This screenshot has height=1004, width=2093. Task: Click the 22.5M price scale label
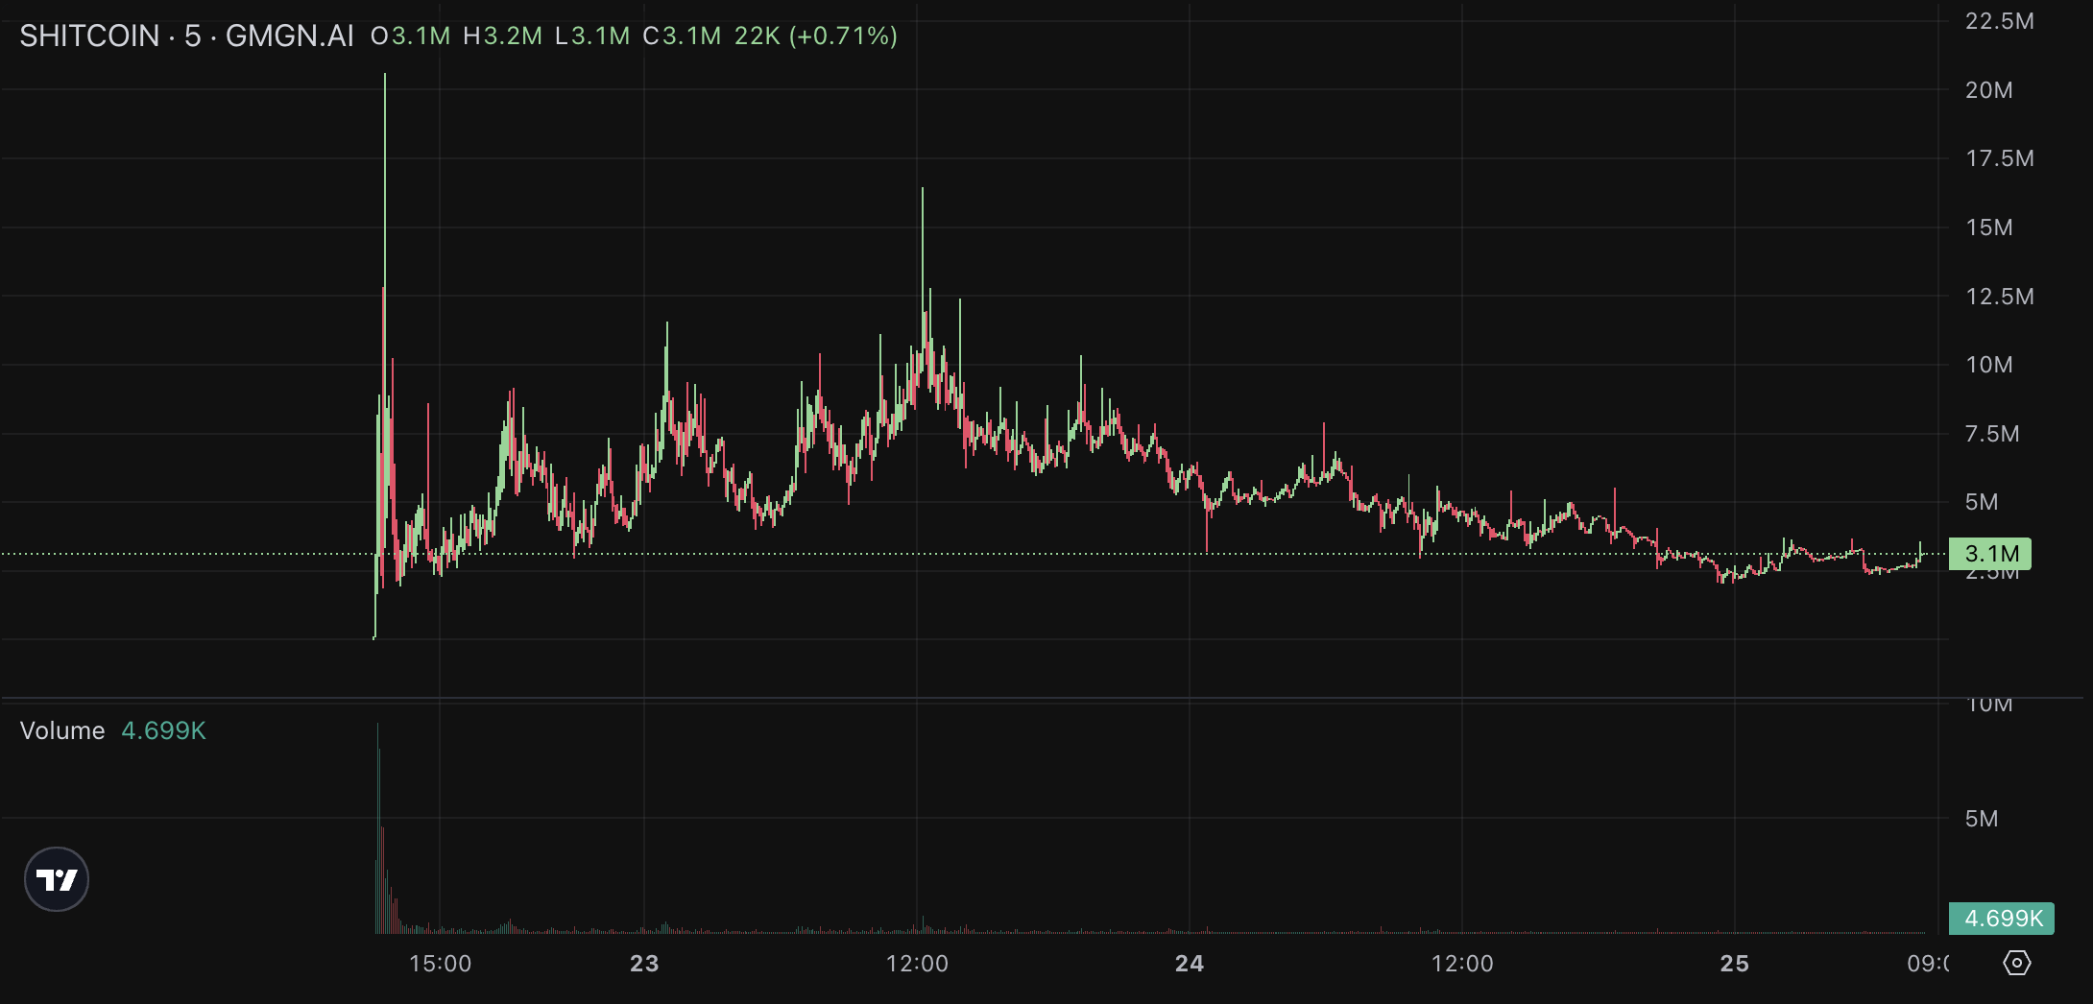pyautogui.click(x=2000, y=21)
